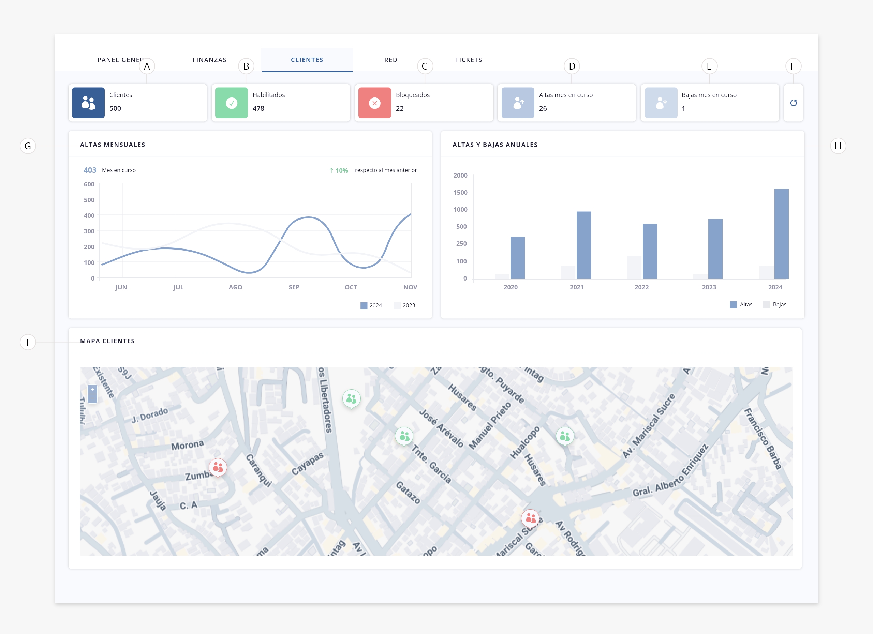Toggle the 2024 series in monthly chart legend

click(x=371, y=305)
